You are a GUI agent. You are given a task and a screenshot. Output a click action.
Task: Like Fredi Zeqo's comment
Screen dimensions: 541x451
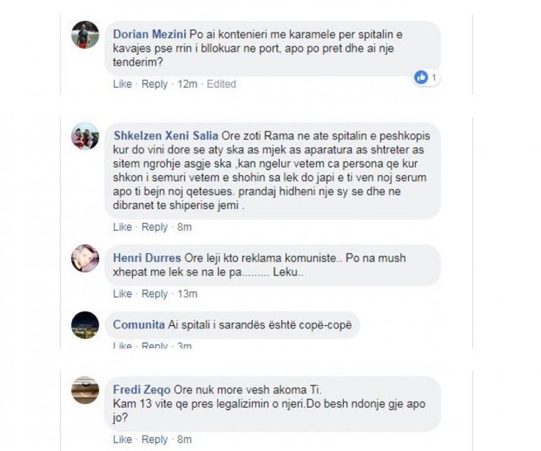click(122, 439)
